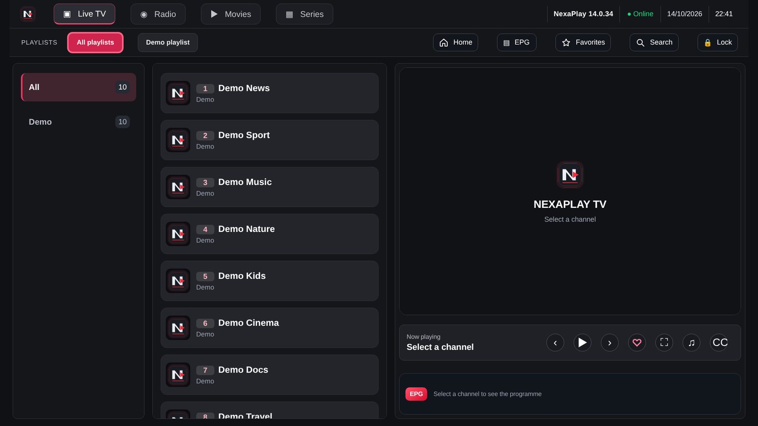Viewport: 758px width, 426px height.
Task: Click the Demo Music channel logo
Action: coord(178,187)
